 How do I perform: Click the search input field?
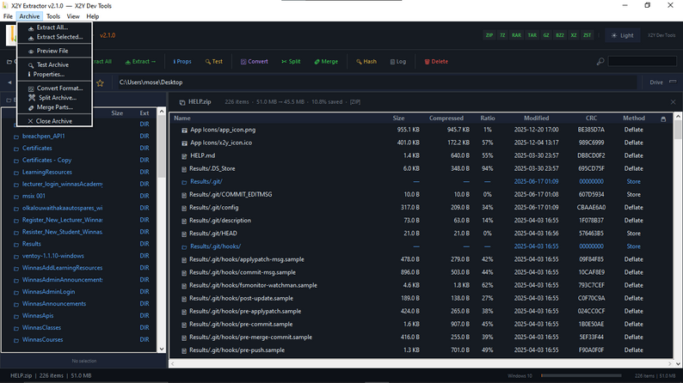coord(642,62)
